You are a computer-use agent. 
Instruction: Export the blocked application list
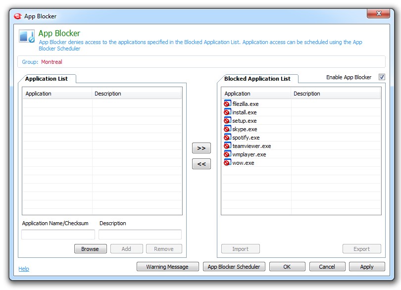(x=361, y=248)
